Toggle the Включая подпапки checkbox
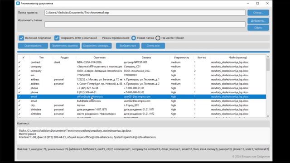 [21, 38]
